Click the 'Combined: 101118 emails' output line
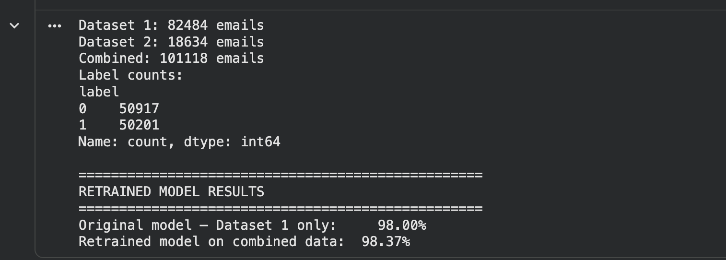This screenshot has height=260, width=726. click(x=171, y=59)
